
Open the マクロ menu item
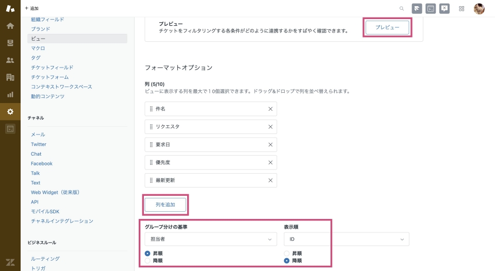click(38, 48)
